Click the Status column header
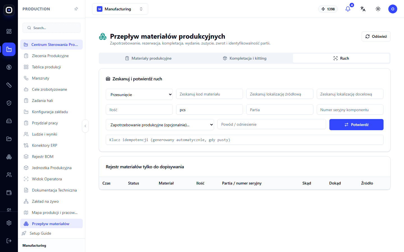This screenshot has height=252, width=404. click(134, 183)
